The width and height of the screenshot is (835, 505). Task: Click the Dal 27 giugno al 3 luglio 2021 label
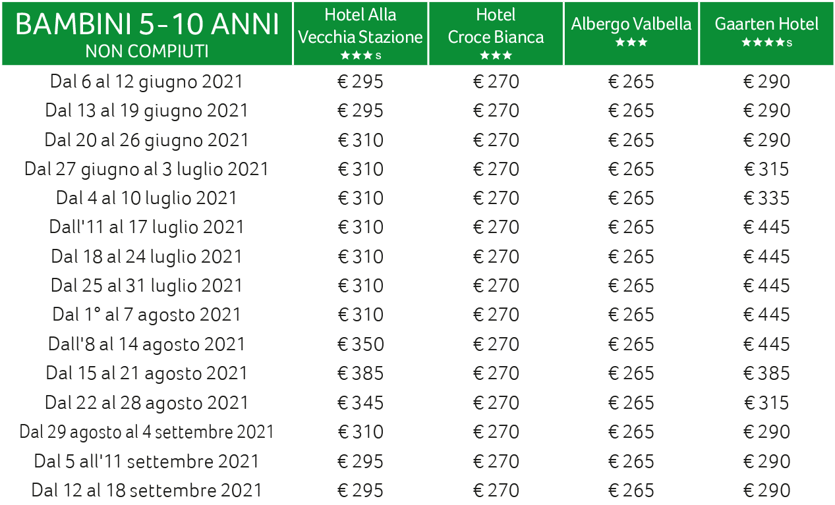[x=147, y=169]
